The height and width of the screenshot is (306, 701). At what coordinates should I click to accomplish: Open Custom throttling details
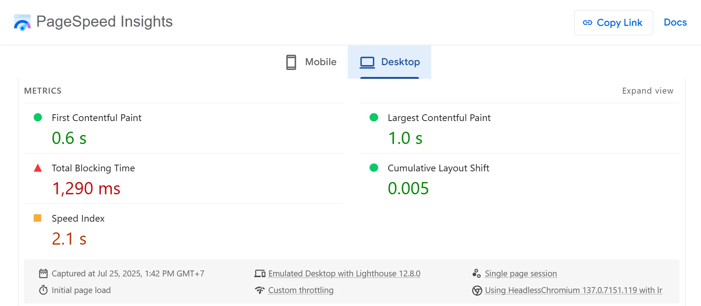click(301, 290)
